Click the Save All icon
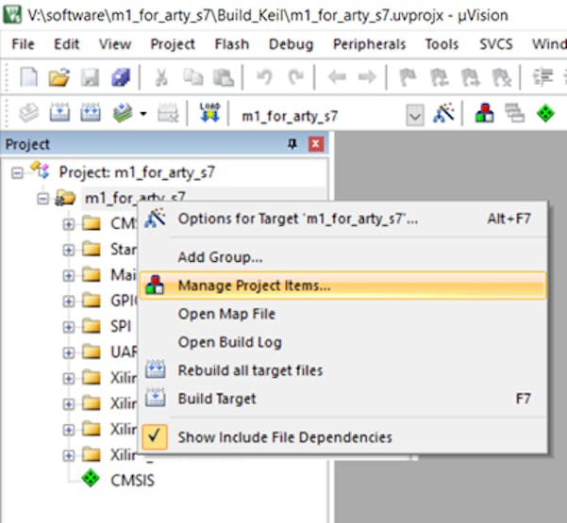 [x=121, y=77]
